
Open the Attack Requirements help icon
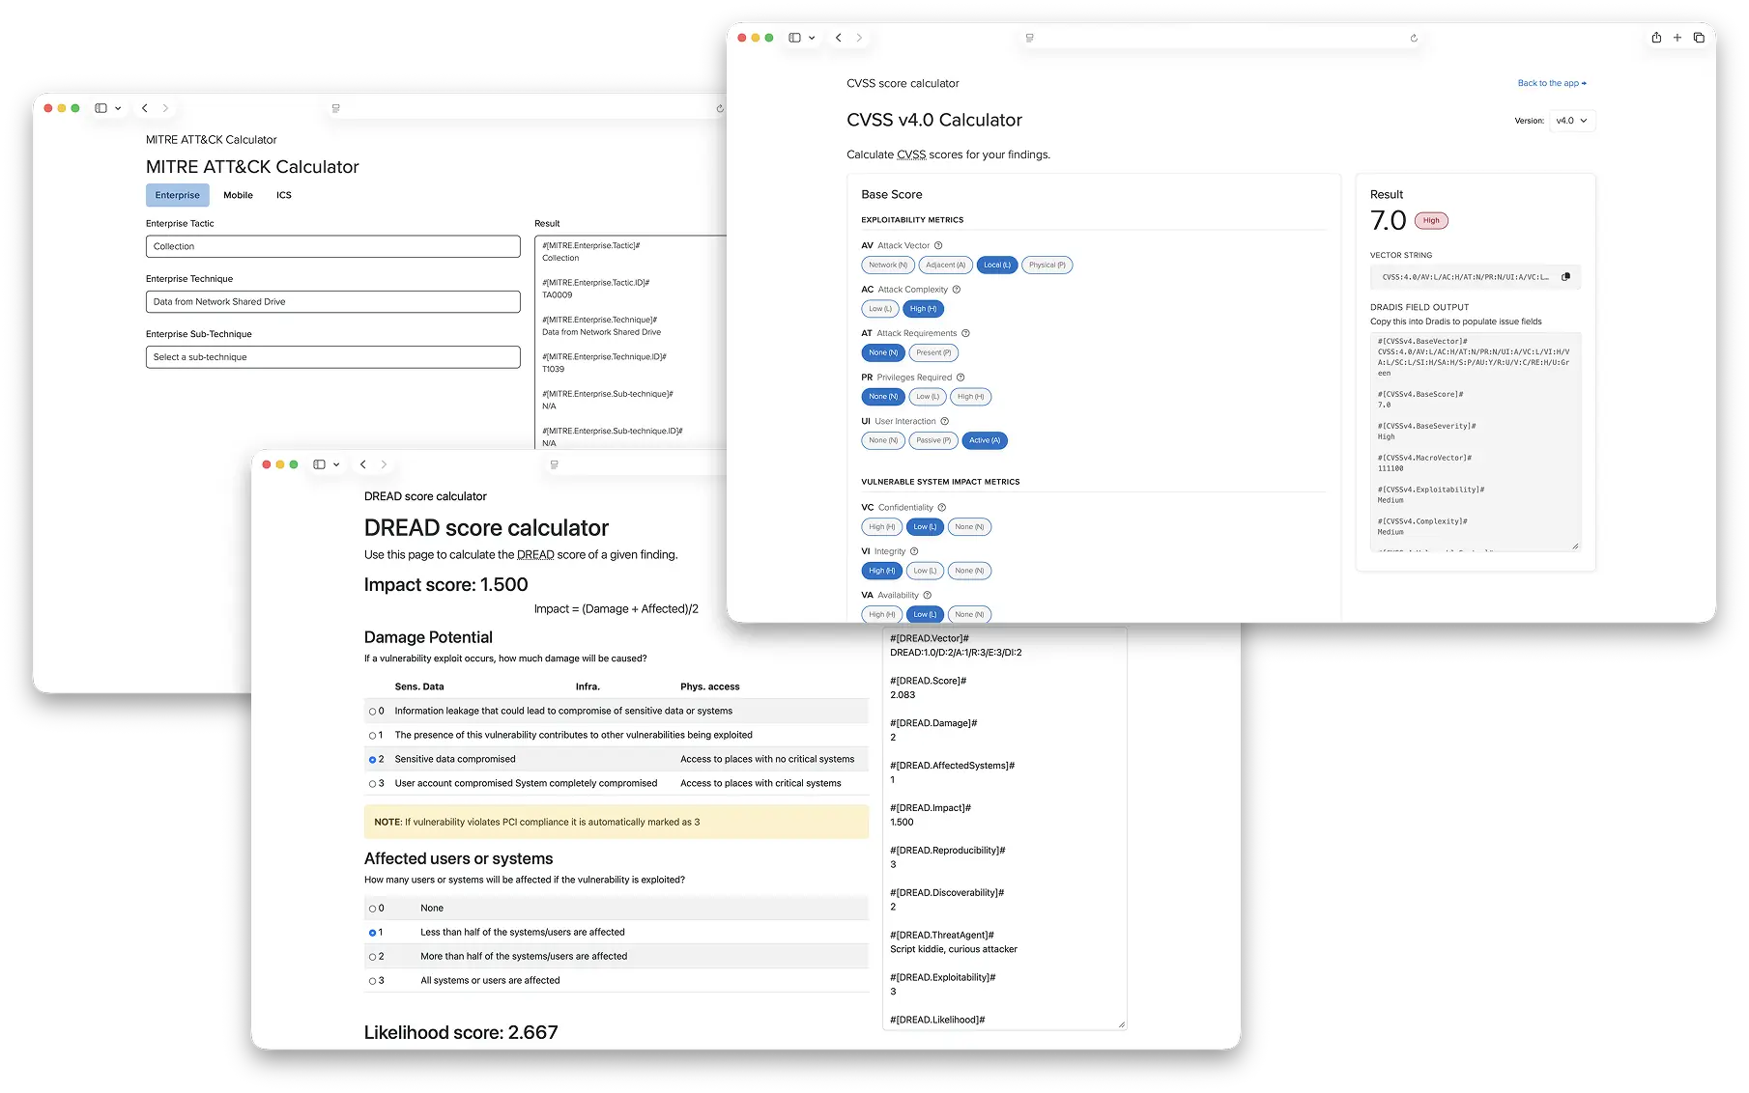tap(965, 333)
